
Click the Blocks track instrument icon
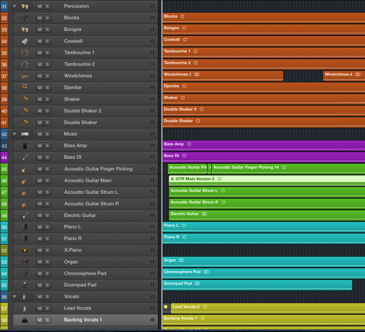(25, 18)
